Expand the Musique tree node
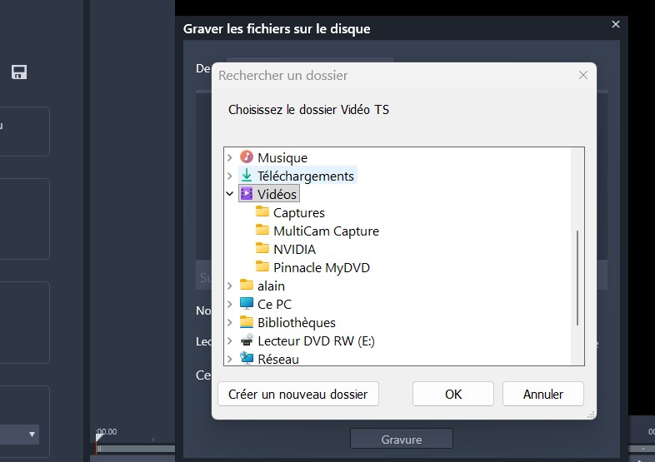Image resolution: width=655 pixels, height=462 pixels. pyautogui.click(x=230, y=157)
